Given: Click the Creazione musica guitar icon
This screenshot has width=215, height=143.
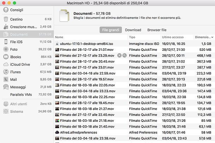Looking at the screenshot, I should click(x=6, y=26).
